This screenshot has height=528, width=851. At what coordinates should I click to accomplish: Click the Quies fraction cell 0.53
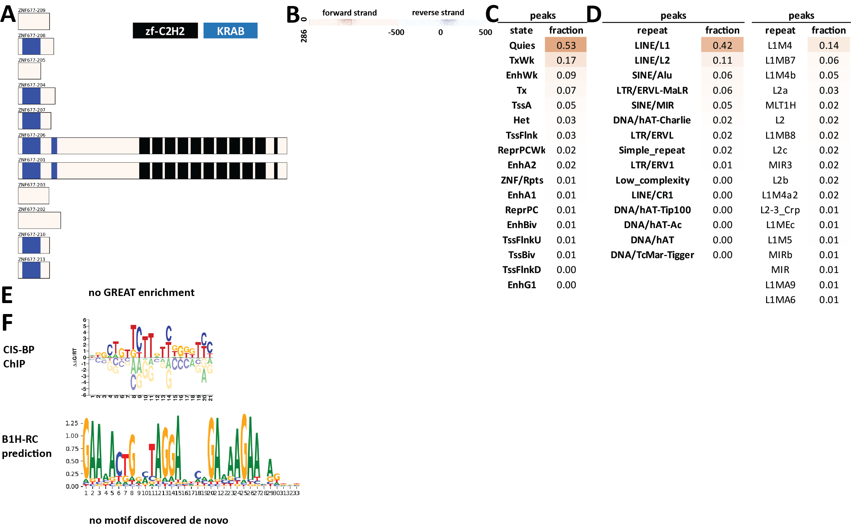[x=566, y=45]
